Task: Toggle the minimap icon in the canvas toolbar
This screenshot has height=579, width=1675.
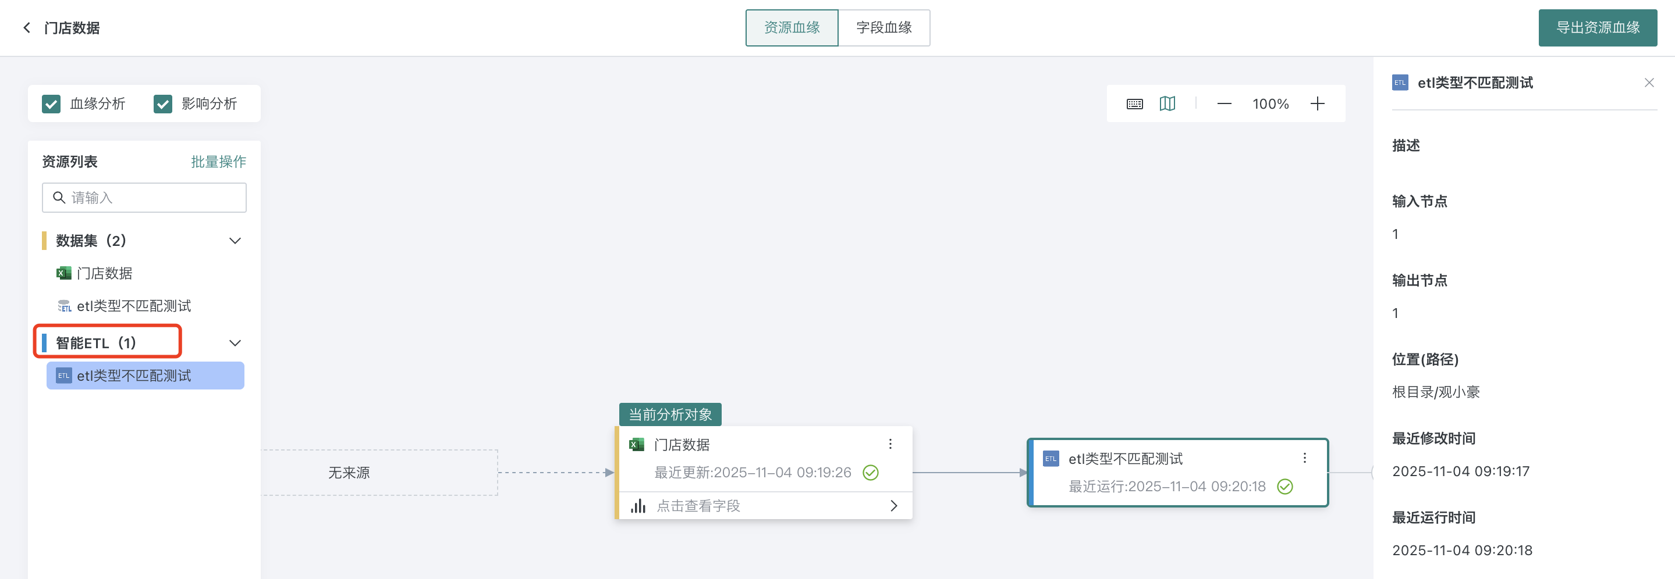Action: (1167, 103)
